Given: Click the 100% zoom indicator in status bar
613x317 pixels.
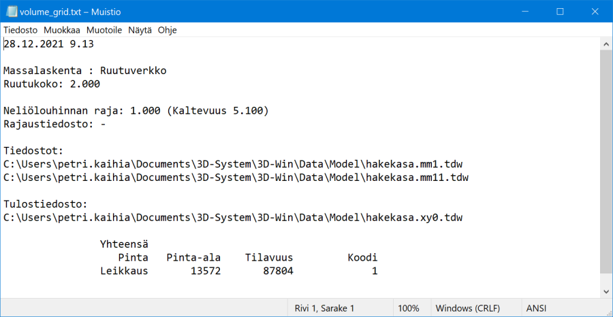Looking at the screenshot, I should tap(409, 308).
